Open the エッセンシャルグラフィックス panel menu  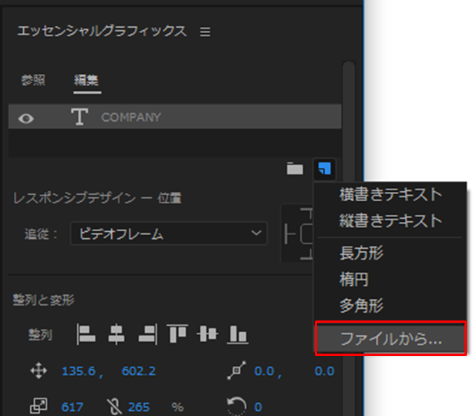[x=204, y=32]
